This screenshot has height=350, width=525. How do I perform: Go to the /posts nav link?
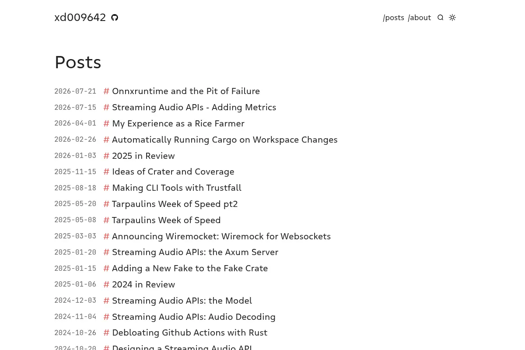pos(394,18)
